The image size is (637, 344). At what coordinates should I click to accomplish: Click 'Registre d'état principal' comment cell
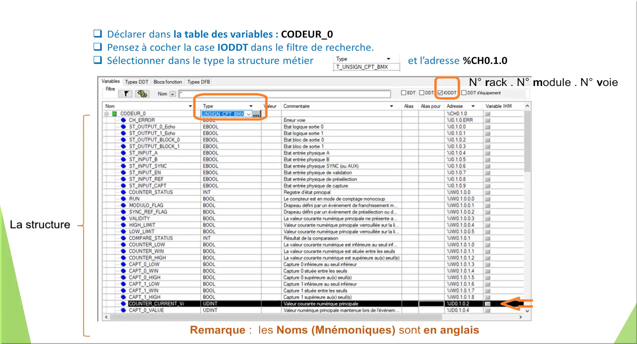341,192
